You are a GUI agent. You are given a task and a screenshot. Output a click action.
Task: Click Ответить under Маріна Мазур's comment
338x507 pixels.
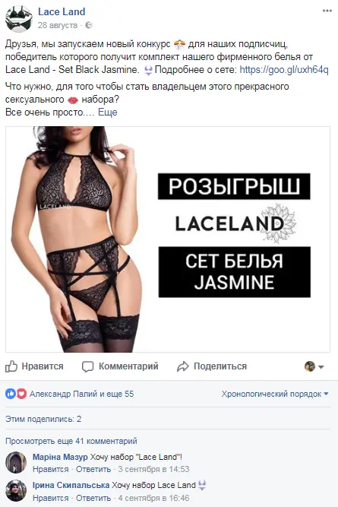(x=93, y=469)
